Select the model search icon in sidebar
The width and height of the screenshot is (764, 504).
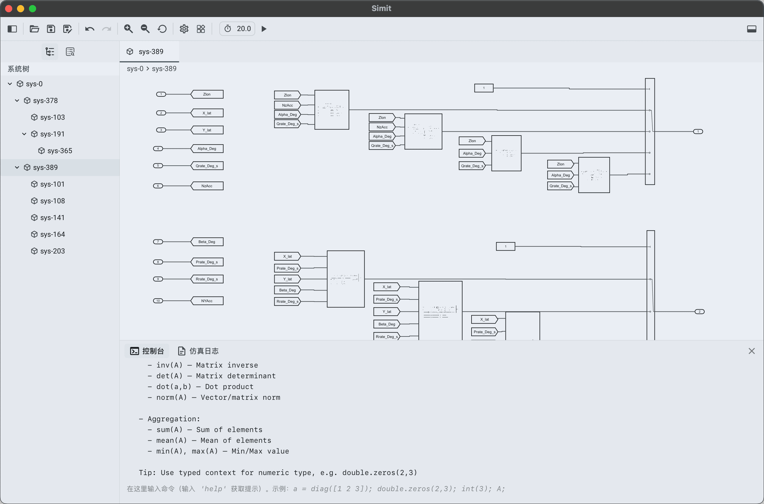click(x=70, y=51)
